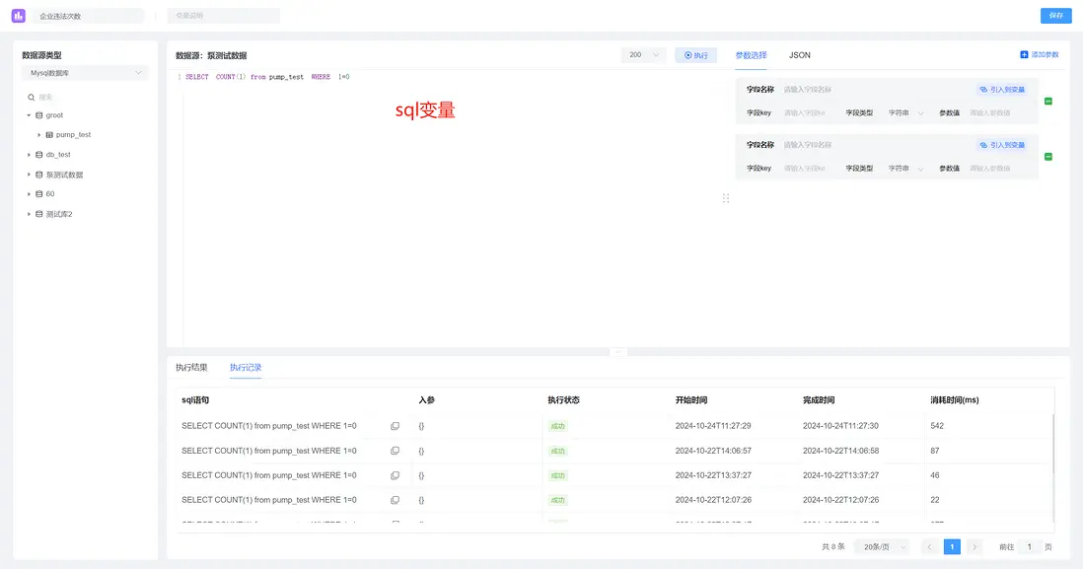
Task: Expand the 测试库2 database node
Action: tap(29, 214)
